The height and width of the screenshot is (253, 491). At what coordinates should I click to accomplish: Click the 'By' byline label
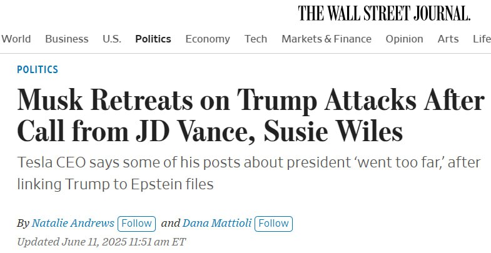23,223
